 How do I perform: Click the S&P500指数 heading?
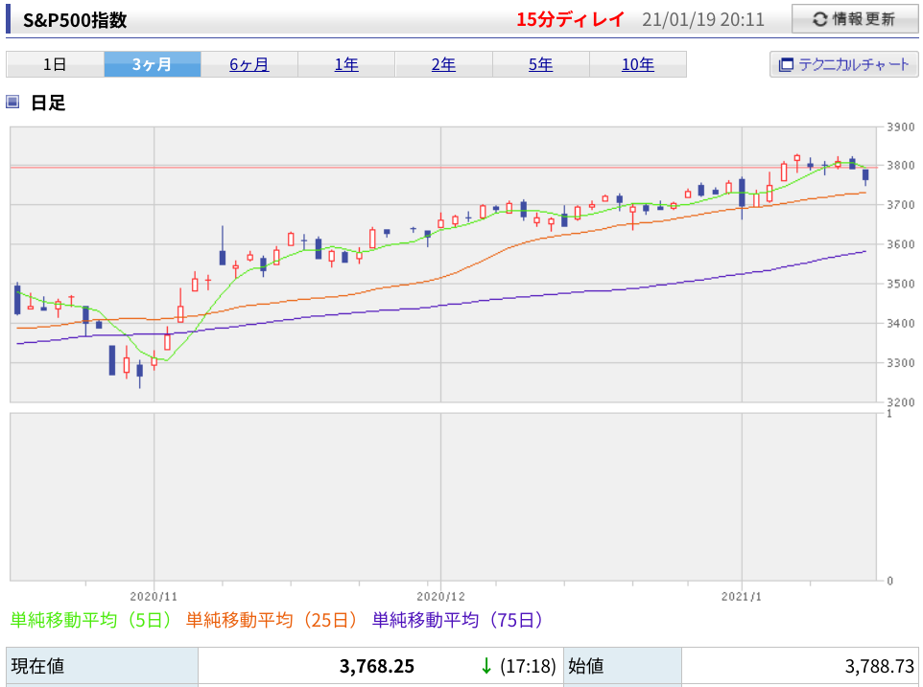click(75, 20)
